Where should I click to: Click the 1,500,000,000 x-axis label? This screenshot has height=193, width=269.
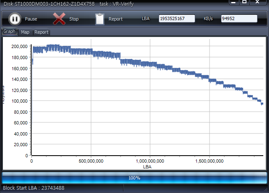coord(209,161)
